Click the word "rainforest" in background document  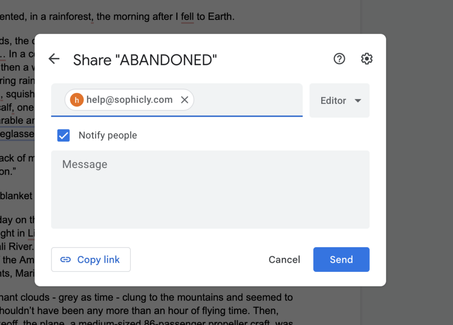tap(70, 17)
